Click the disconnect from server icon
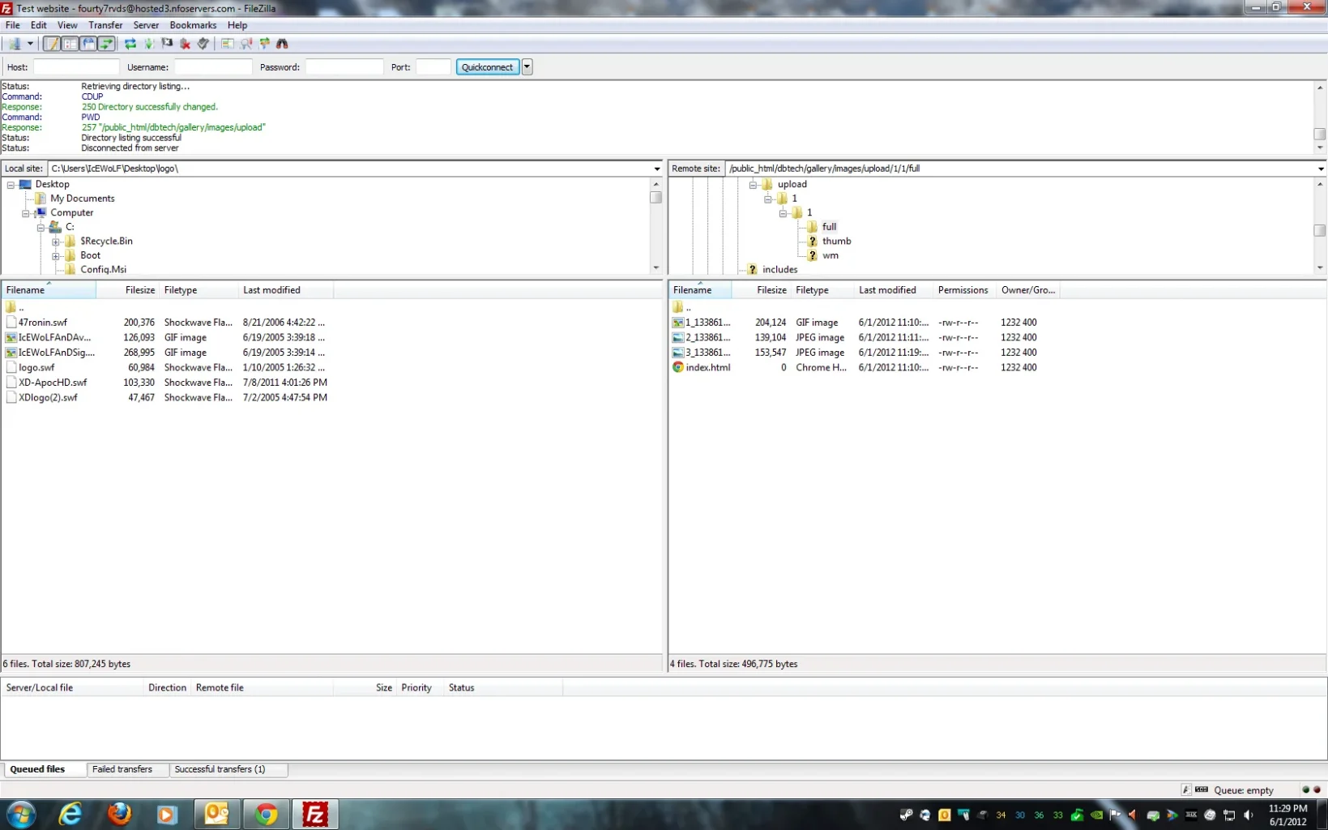The height and width of the screenshot is (830, 1328). 186,44
